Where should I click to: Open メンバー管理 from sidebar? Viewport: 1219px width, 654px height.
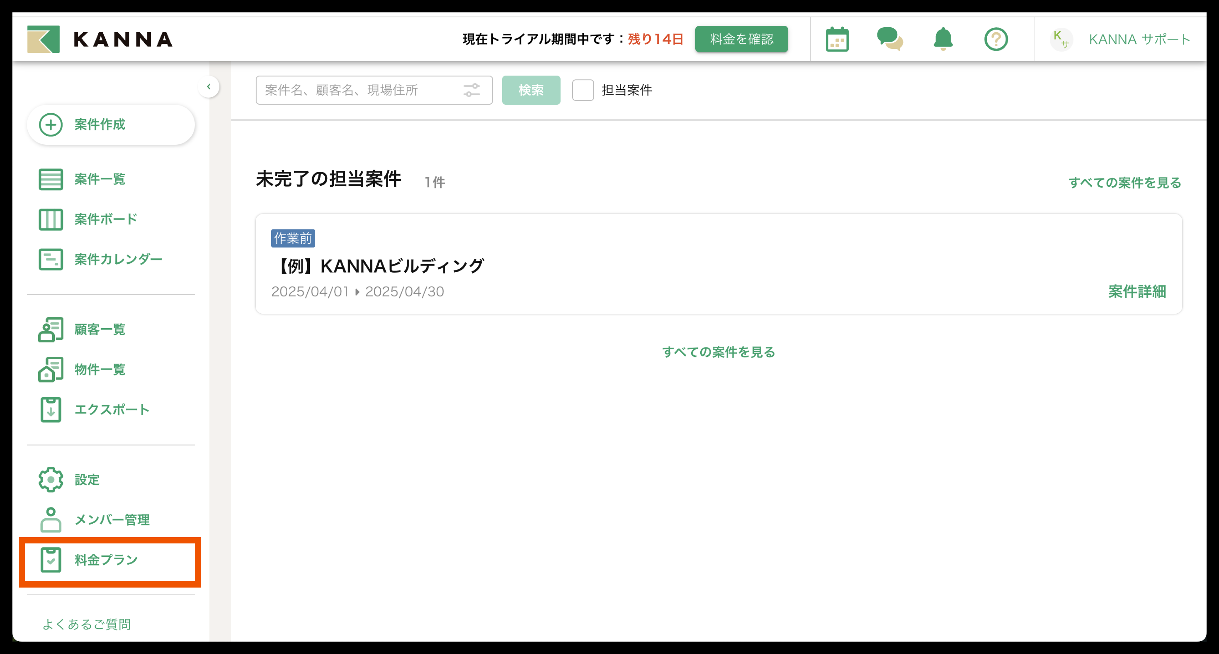click(x=112, y=520)
